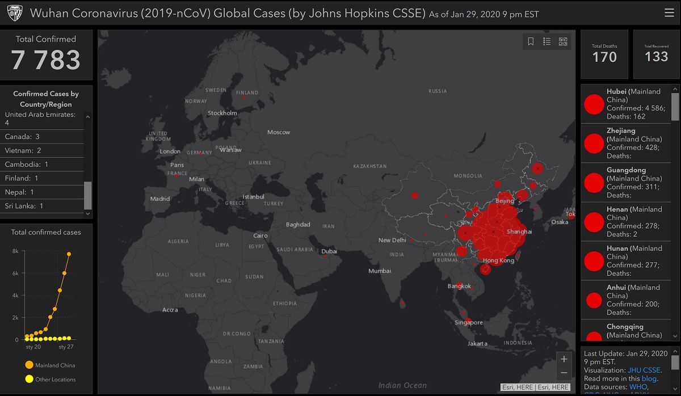
Task: Click Henan red circle marker in list
Action: pos(594,222)
